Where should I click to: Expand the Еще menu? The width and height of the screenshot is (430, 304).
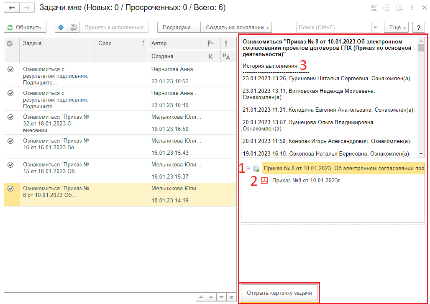tap(397, 27)
